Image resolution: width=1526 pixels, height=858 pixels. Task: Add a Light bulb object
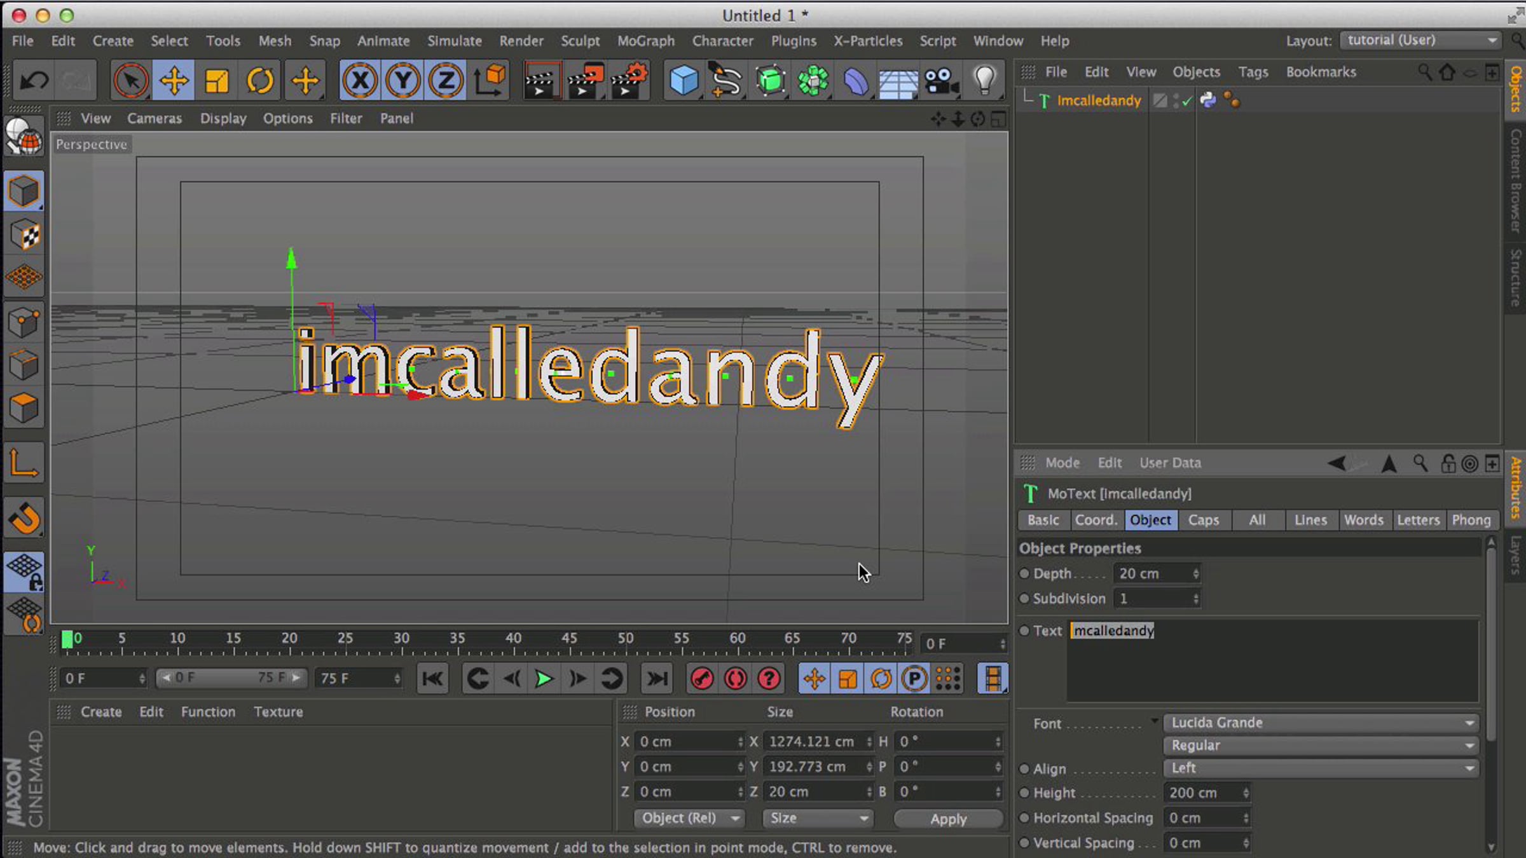pos(984,81)
